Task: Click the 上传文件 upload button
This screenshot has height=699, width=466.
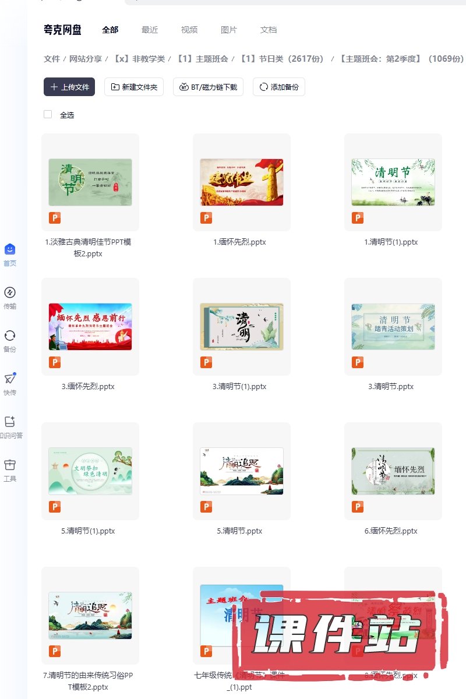Action: 69,87
